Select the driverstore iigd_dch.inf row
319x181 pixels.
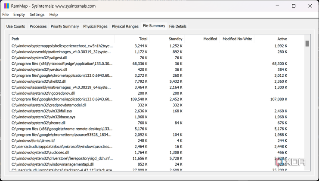(x=157, y=158)
